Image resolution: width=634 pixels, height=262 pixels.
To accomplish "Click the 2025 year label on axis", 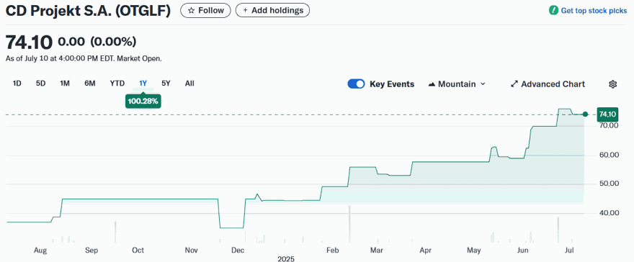I will [286, 258].
